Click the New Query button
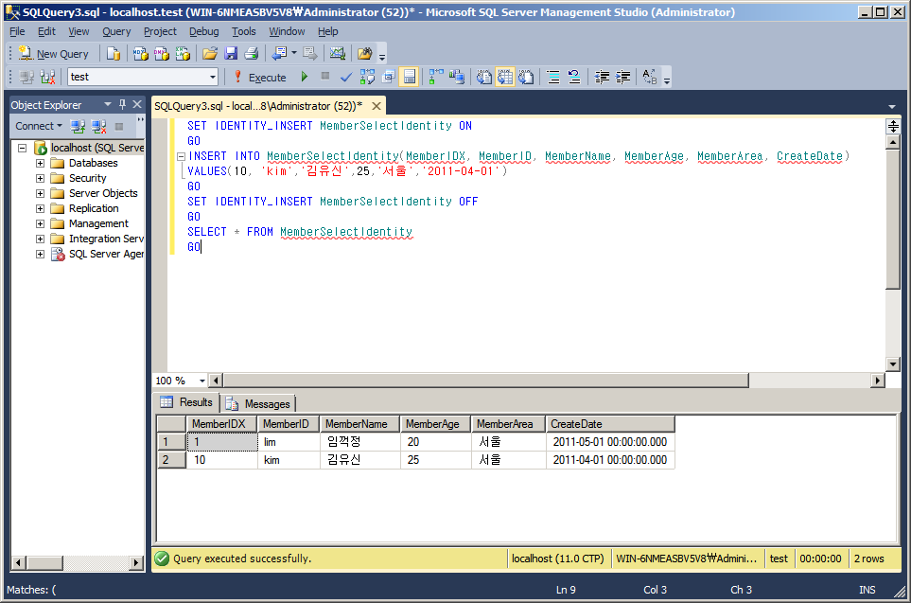The image size is (911, 603). [54, 54]
